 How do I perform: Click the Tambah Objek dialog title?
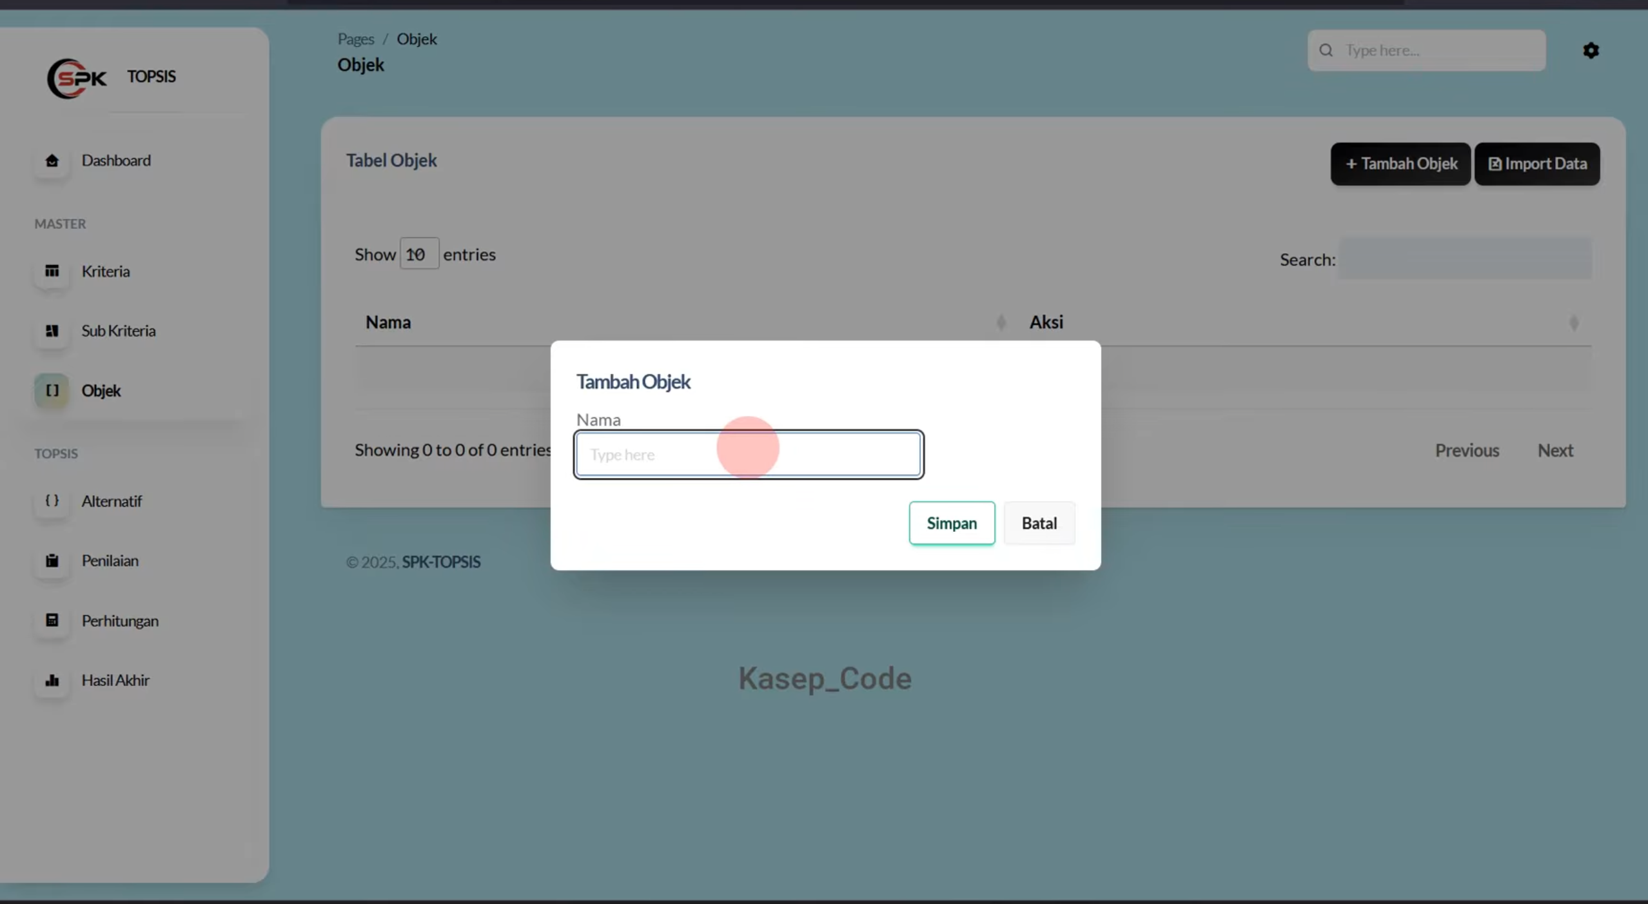pos(633,382)
